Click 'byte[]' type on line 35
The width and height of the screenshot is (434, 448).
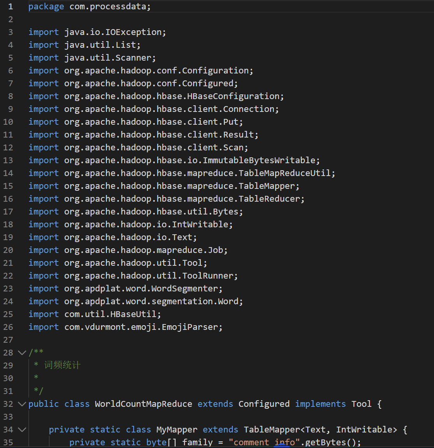click(161, 442)
